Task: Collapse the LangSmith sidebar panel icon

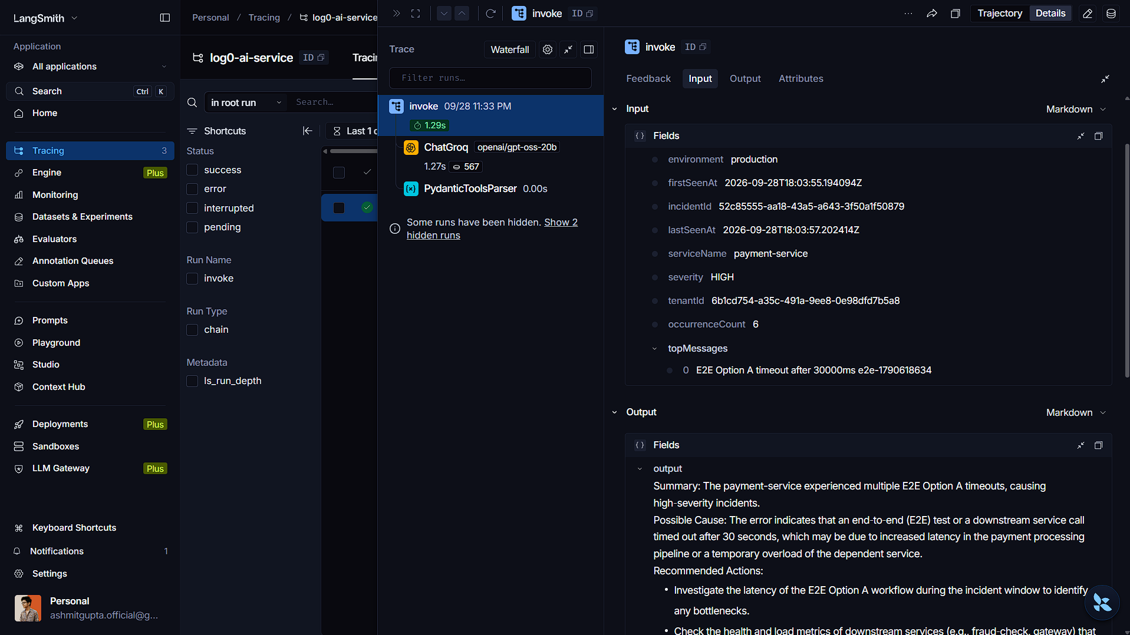Action: tap(165, 18)
